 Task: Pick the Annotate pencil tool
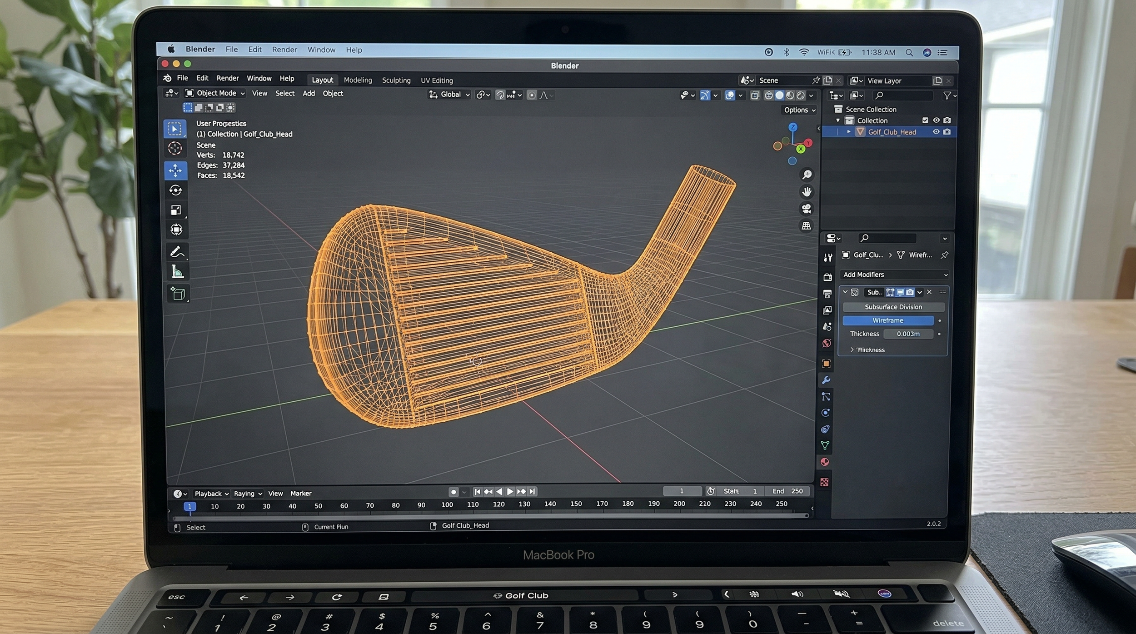point(177,251)
